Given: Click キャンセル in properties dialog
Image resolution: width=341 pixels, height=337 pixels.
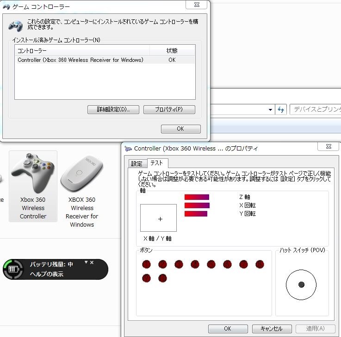Looking at the screenshot, I should 272,329.
